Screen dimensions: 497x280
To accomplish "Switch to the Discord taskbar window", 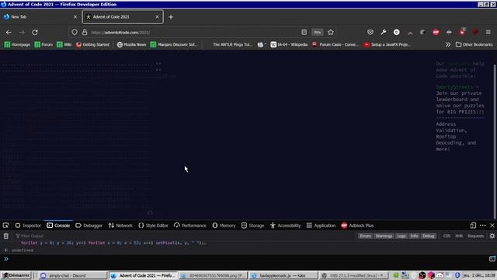I will tap(72, 275).
